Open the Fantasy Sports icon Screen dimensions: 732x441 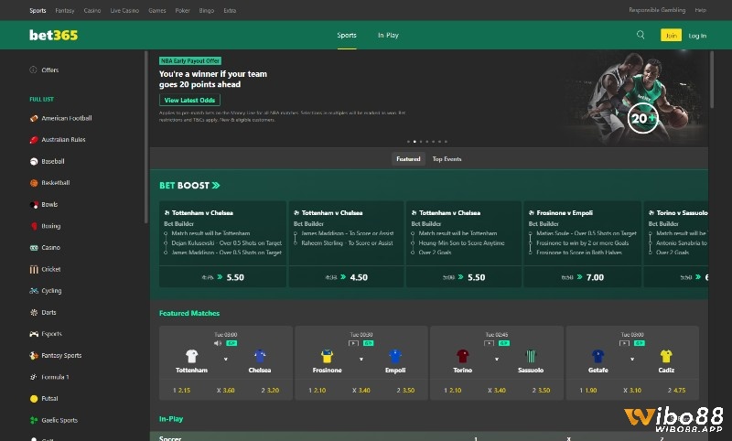[x=34, y=356]
